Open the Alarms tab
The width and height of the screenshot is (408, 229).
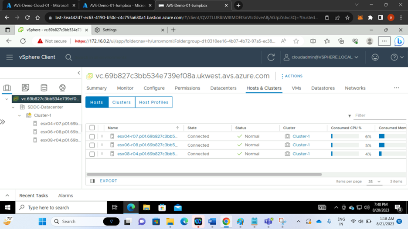(65, 195)
